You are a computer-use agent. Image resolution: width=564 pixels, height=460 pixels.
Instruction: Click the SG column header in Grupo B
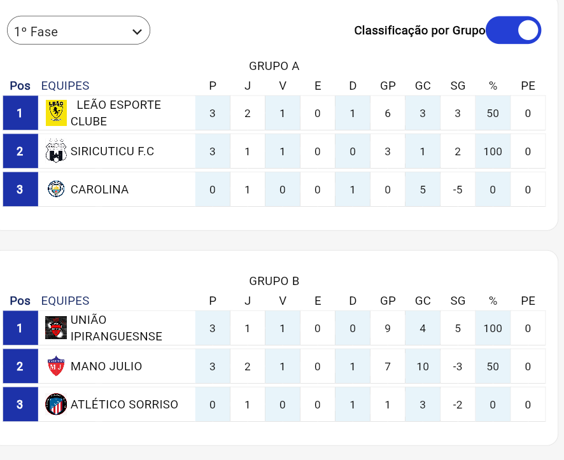(x=458, y=301)
